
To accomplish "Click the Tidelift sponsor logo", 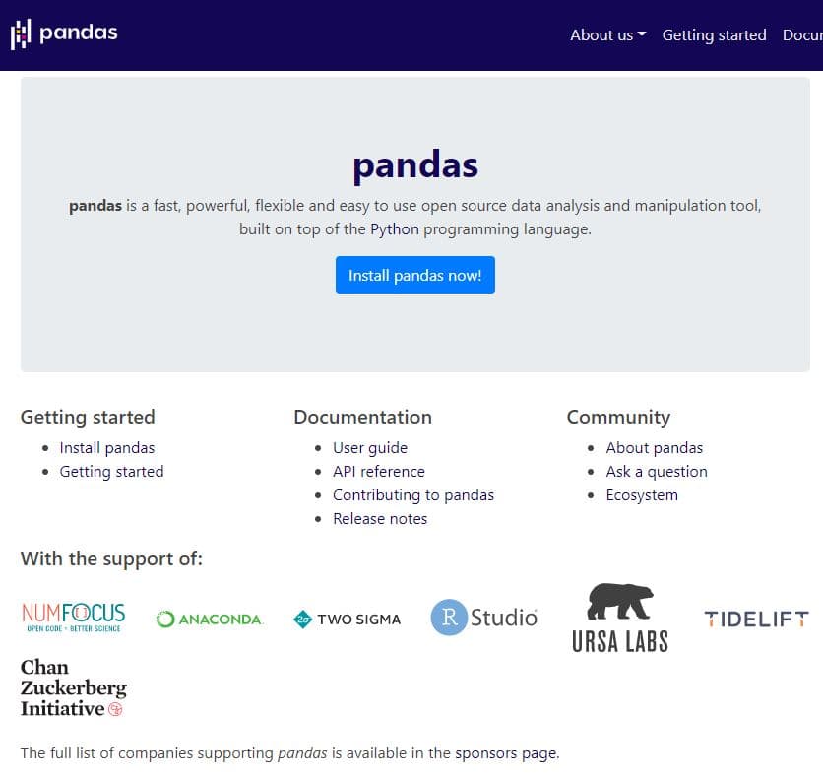I will click(756, 620).
